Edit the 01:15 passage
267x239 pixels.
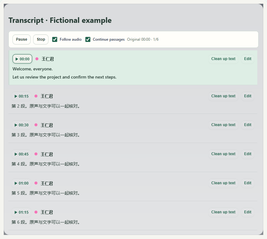point(248,212)
